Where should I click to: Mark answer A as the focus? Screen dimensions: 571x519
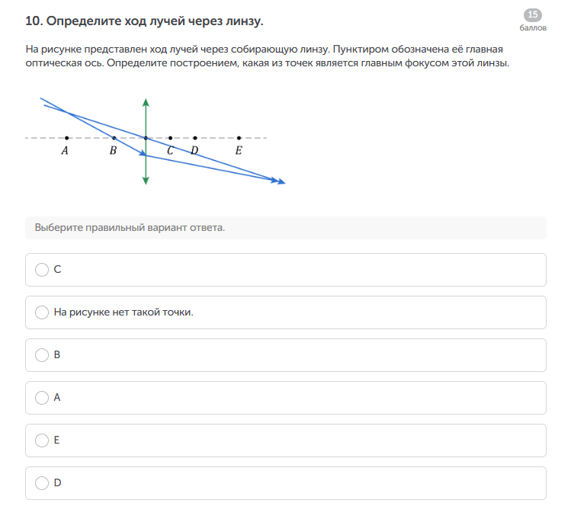pos(42,397)
